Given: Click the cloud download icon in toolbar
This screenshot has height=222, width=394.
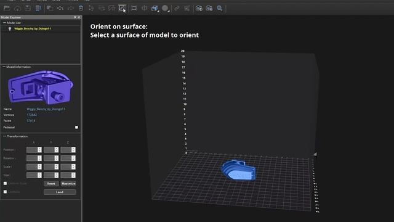Looking at the screenshot, I should [17, 8].
